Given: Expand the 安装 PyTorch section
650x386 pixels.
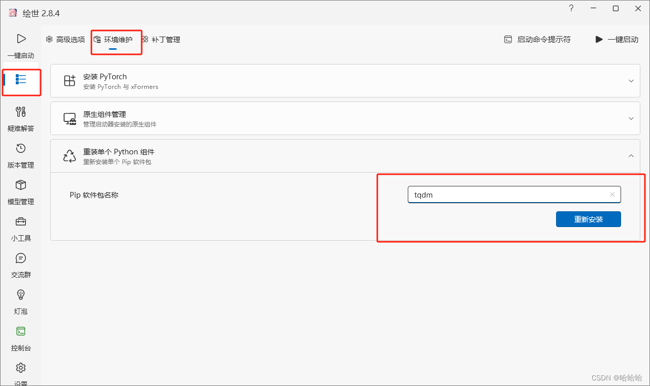Looking at the screenshot, I should coord(631,80).
